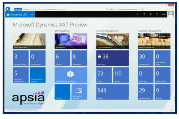Go back with the browser back arrow
The width and height of the screenshot is (179, 119).
pyautogui.click(x=8, y=9)
